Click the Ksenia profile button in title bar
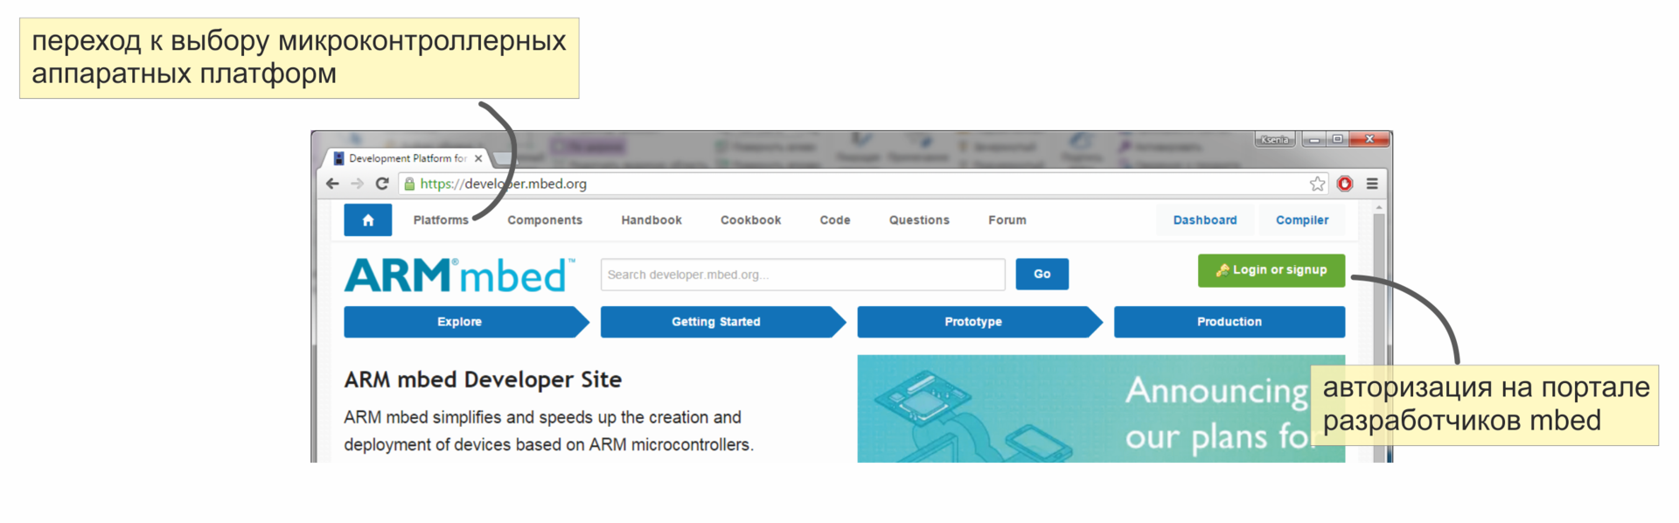1679x523 pixels. pyautogui.click(x=1275, y=140)
